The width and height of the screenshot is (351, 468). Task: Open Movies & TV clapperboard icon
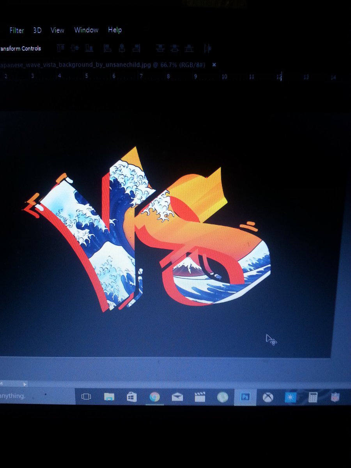[200, 397]
